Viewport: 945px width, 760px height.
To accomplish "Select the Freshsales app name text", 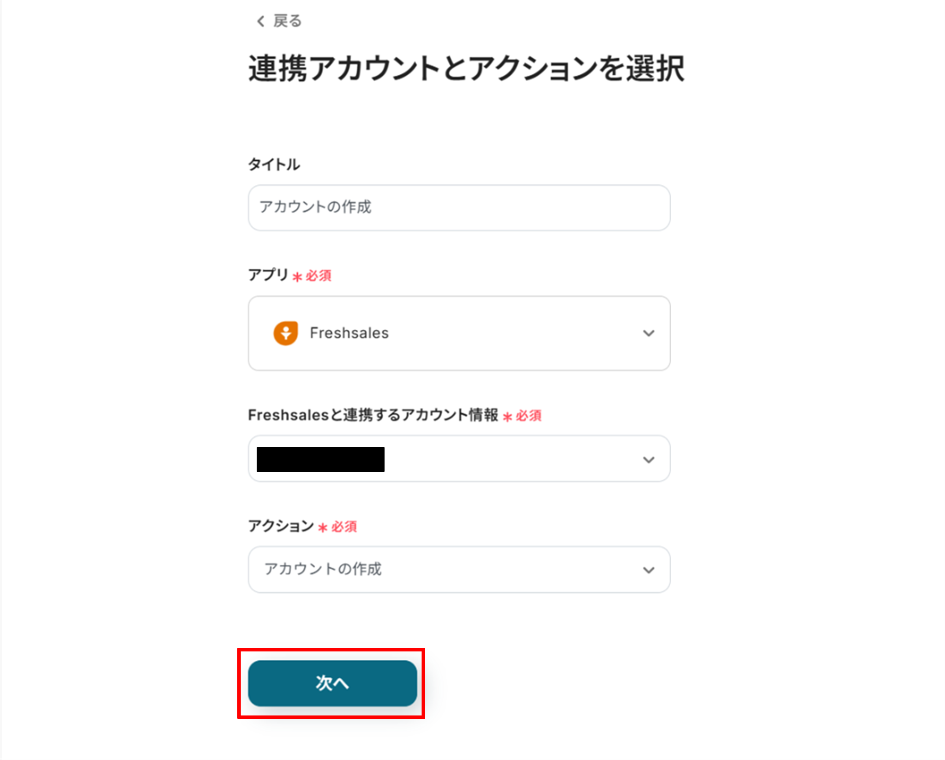I will pos(349,333).
